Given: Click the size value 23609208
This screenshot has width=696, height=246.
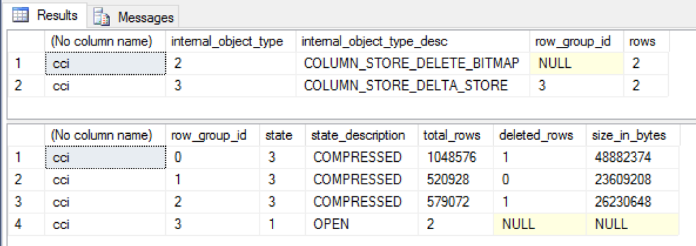Looking at the screenshot, I should (x=633, y=179).
